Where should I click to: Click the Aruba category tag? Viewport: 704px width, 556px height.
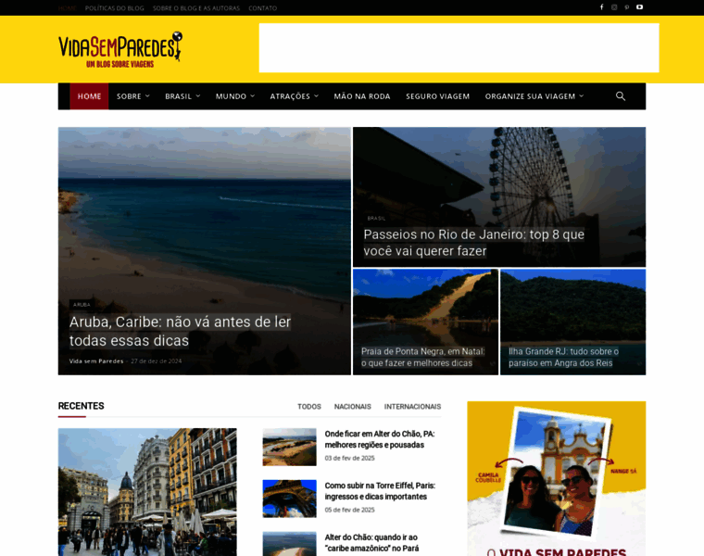(x=82, y=305)
